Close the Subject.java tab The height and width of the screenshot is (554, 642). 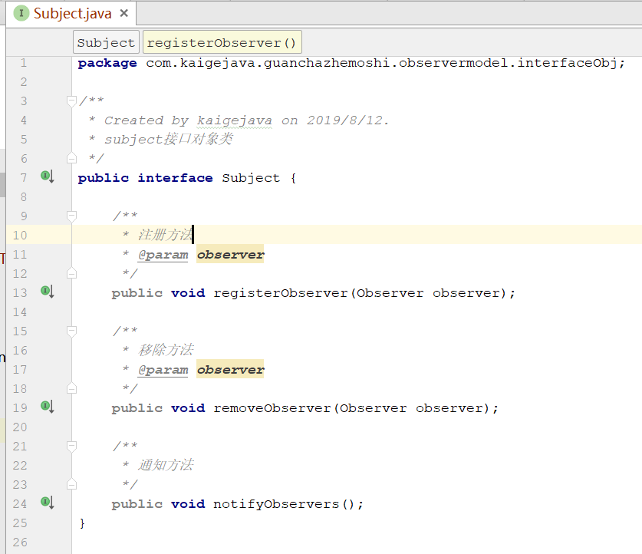click(124, 14)
